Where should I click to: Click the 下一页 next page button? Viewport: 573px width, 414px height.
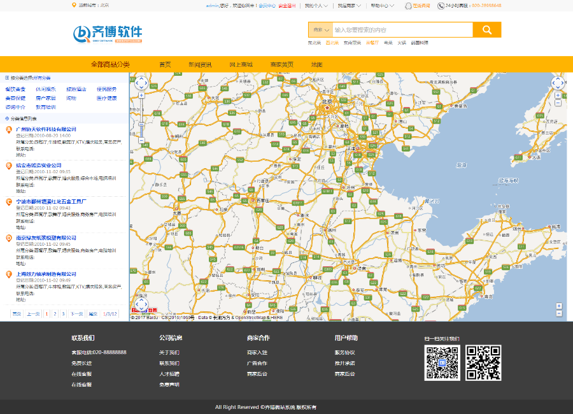click(77, 314)
